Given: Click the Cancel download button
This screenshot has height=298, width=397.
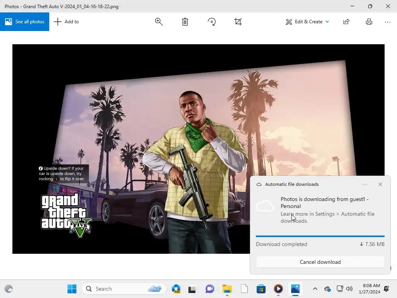Looking at the screenshot, I should point(320,262).
